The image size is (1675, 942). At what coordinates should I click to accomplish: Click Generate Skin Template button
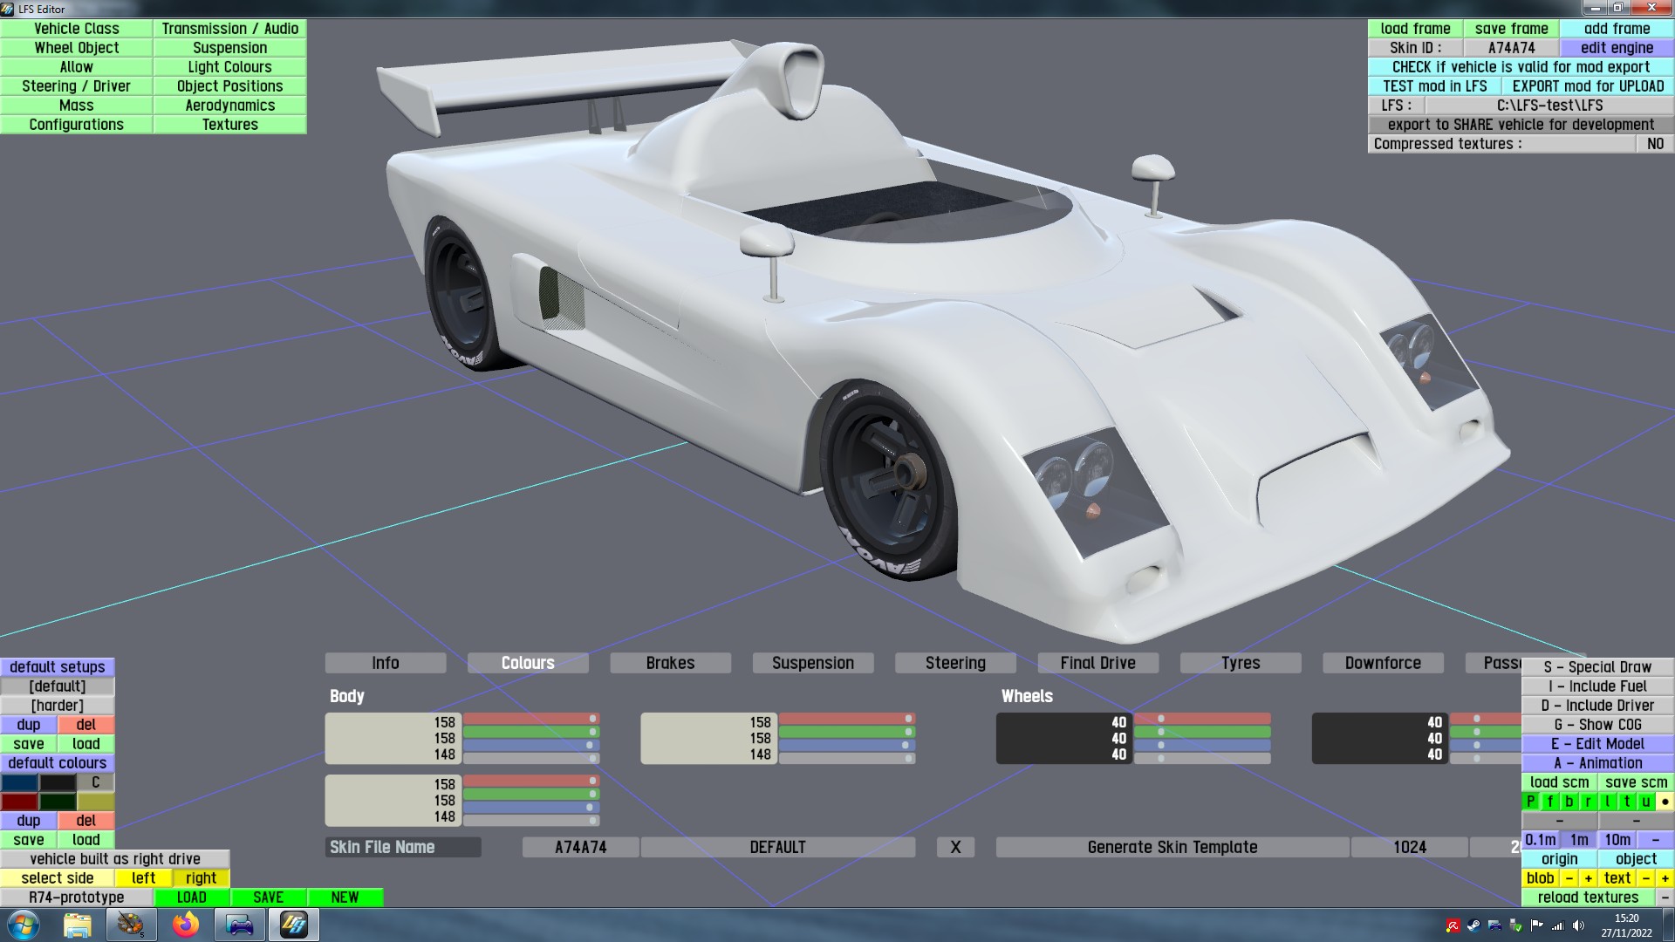point(1172,847)
